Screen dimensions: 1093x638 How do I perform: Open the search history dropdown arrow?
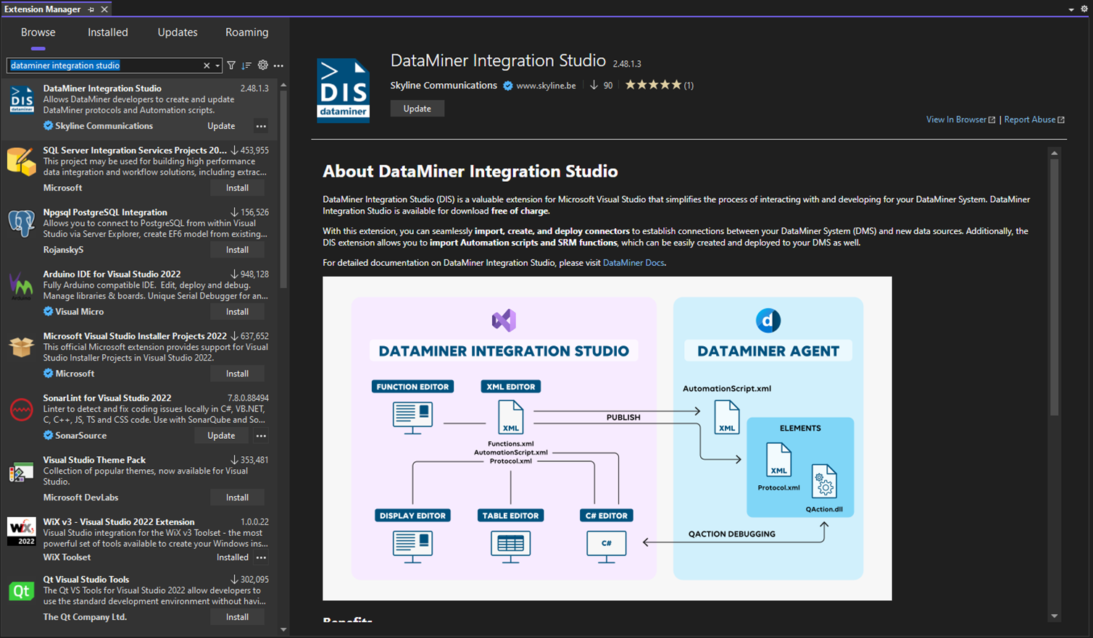point(217,66)
